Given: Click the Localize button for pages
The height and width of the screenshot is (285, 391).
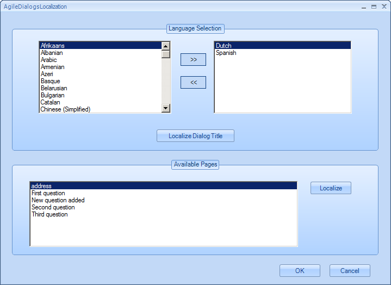Looking at the screenshot, I should pyautogui.click(x=331, y=188).
